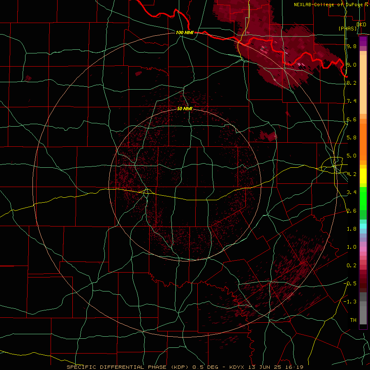Click the [PHAS] legend unit label

tap(347, 29)
